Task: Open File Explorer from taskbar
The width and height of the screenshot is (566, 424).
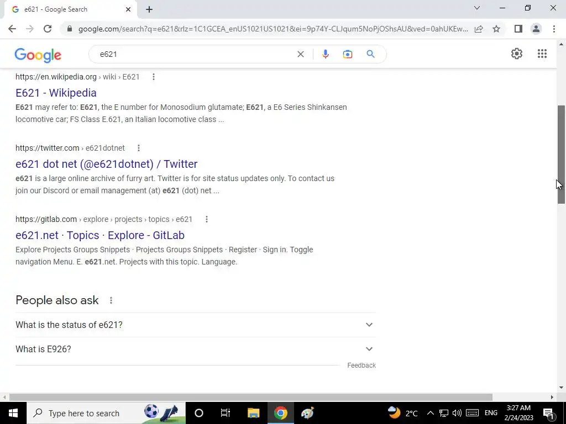Action: 253,413
